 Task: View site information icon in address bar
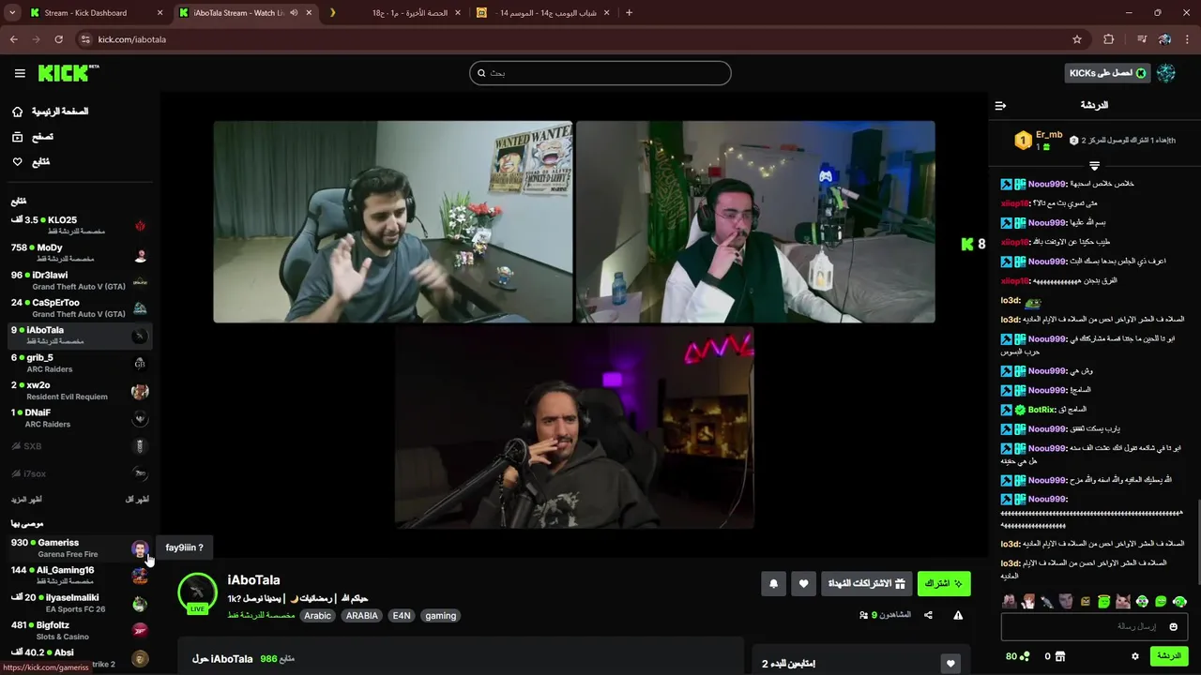(x=85, y=39)
